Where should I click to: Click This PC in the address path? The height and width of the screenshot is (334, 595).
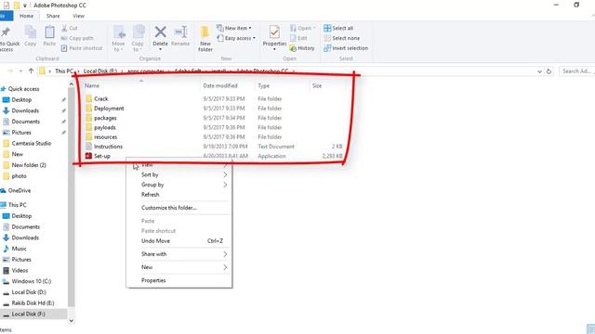coord(64,71)
